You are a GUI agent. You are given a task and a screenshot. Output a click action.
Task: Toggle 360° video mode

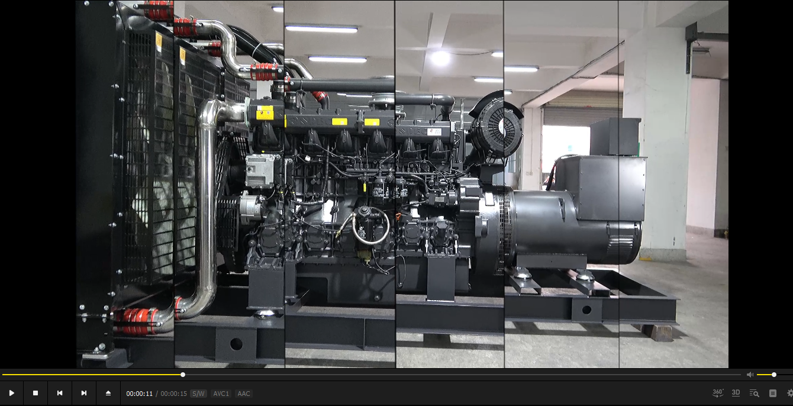click(x=717, y=393)
